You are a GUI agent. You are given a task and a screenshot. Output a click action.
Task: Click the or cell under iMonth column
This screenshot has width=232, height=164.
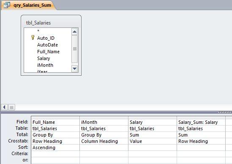[x=104, y=160]
